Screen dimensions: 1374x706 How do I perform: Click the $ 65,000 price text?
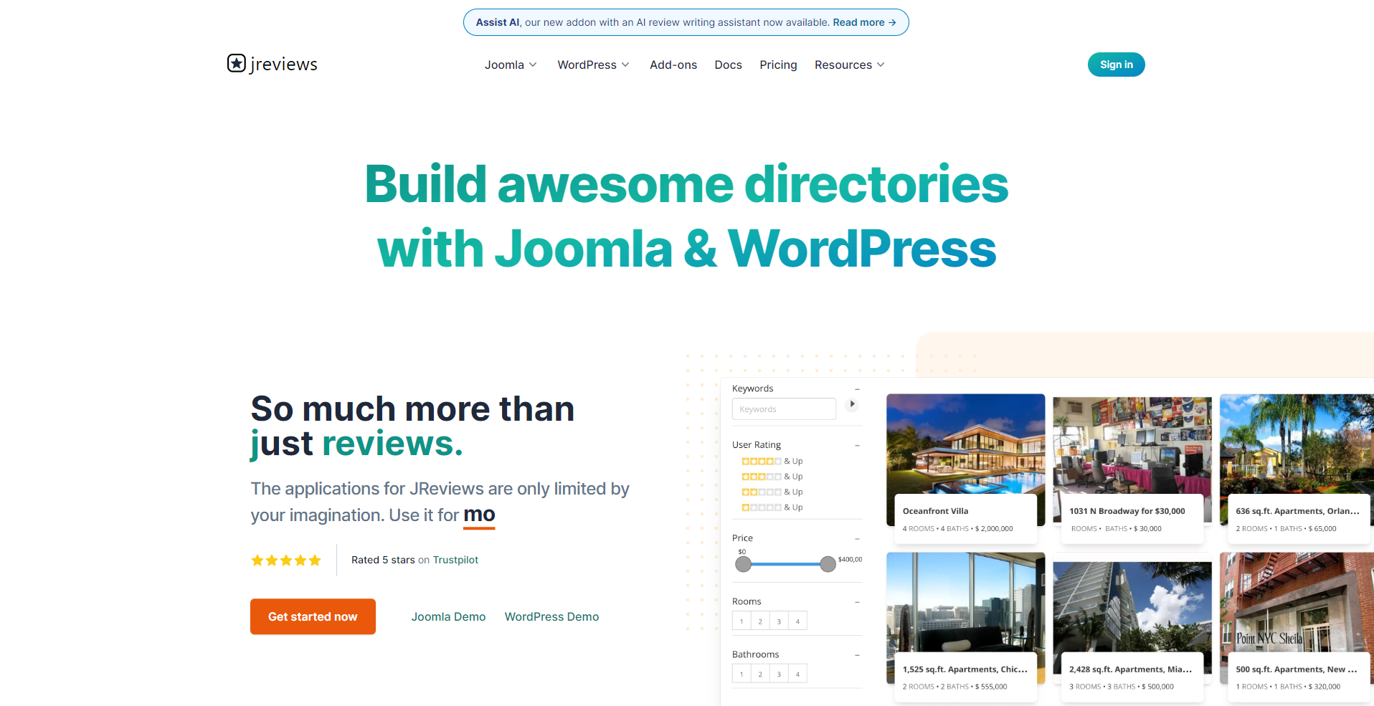click(x=1322, y=529)
